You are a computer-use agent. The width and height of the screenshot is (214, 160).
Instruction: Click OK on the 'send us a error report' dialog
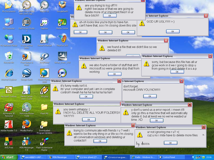pyautogui.click(x=156, y=120)
